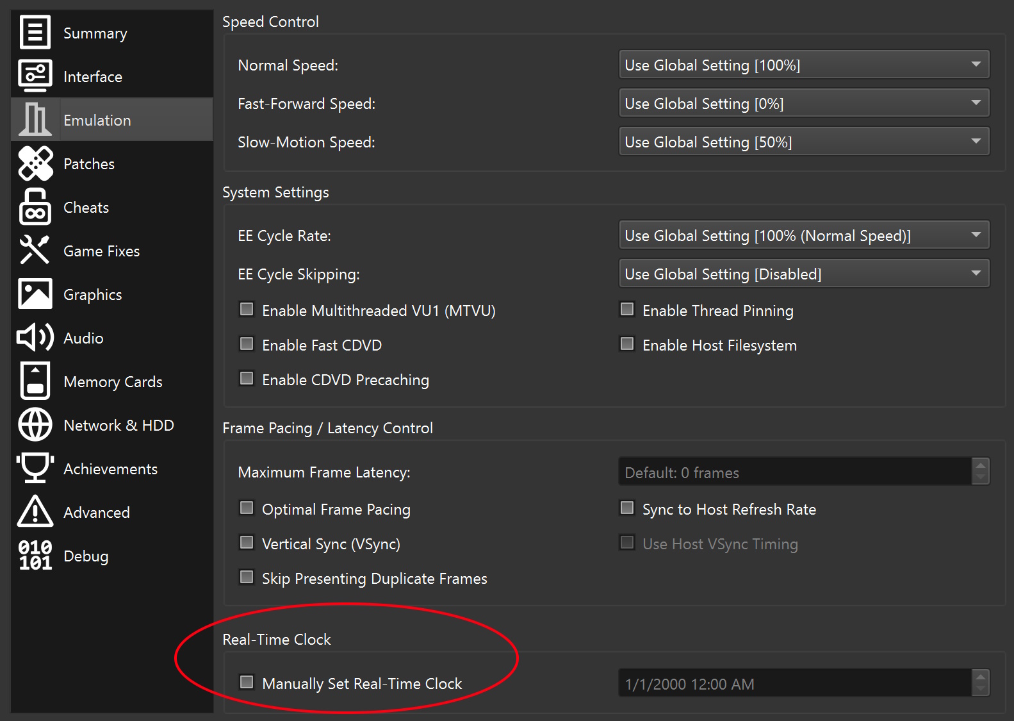1014x721 pixels.
Task: Check Optimal Frame Pacing
Action: click(x=247, y=508)
